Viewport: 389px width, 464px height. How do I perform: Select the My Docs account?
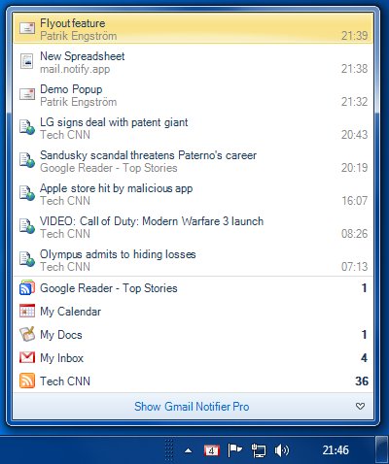[x=194, y=335]
